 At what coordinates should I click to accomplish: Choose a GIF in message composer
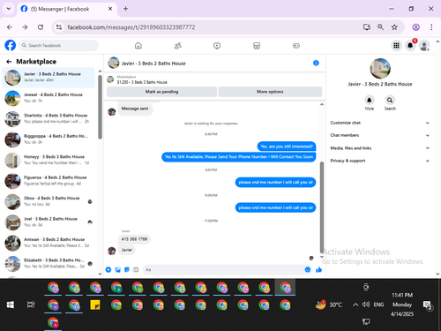click(x=136, y=269)
